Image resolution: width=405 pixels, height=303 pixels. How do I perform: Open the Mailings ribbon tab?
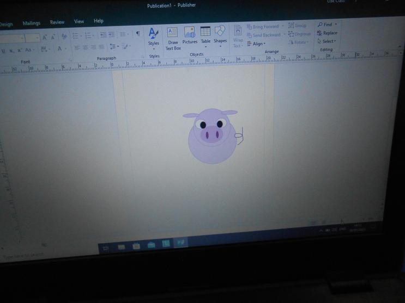(x=31, y=23)
